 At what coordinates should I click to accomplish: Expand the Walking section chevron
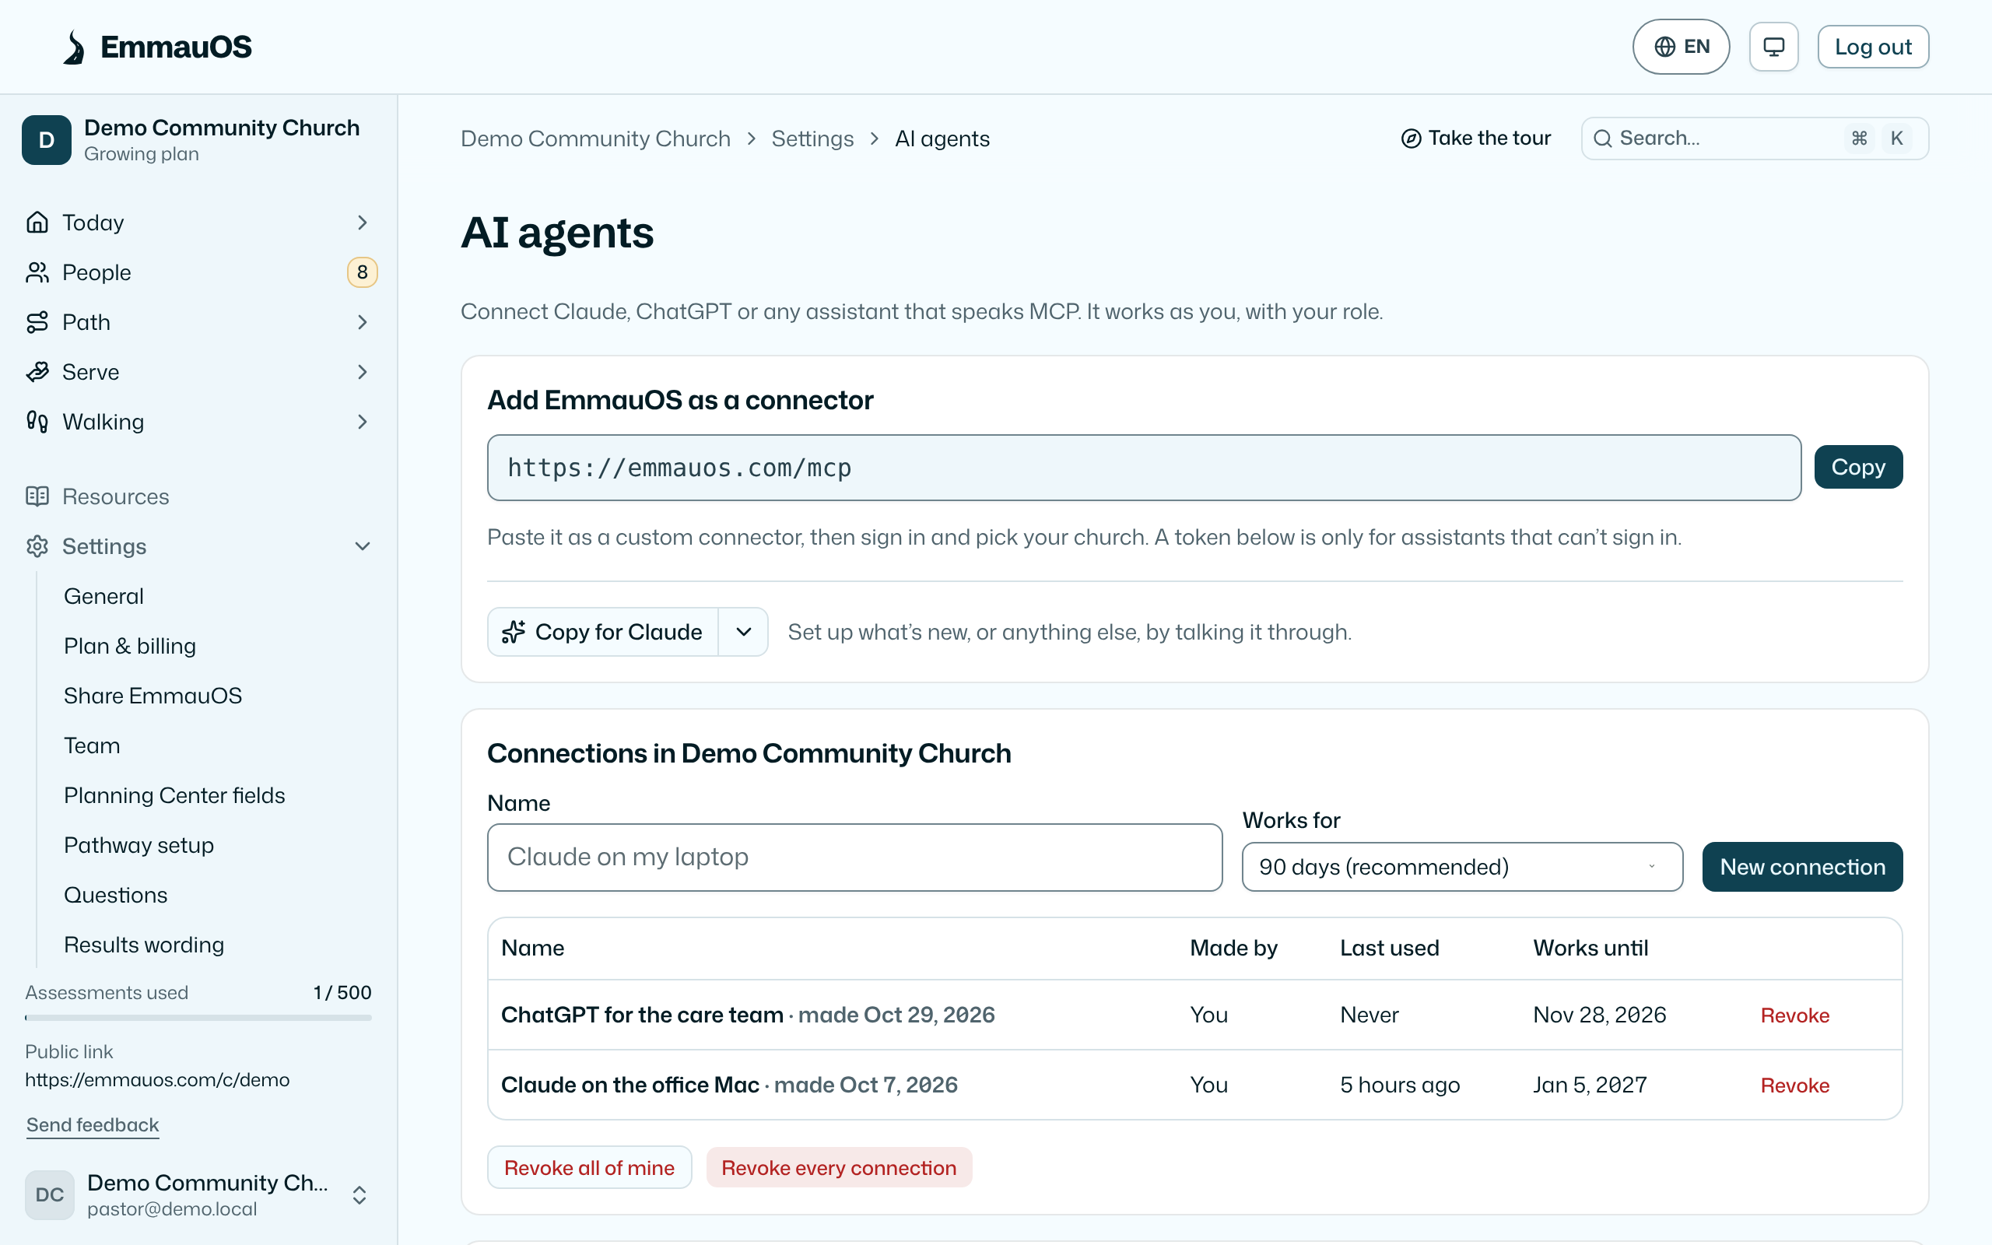tap(362, 422)
